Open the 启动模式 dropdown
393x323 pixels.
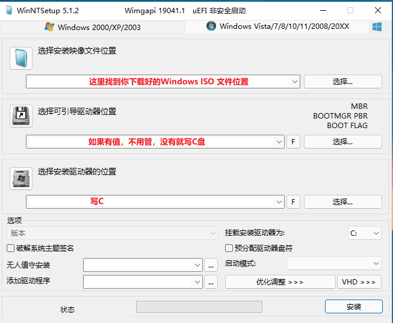[x=334, y=263]
